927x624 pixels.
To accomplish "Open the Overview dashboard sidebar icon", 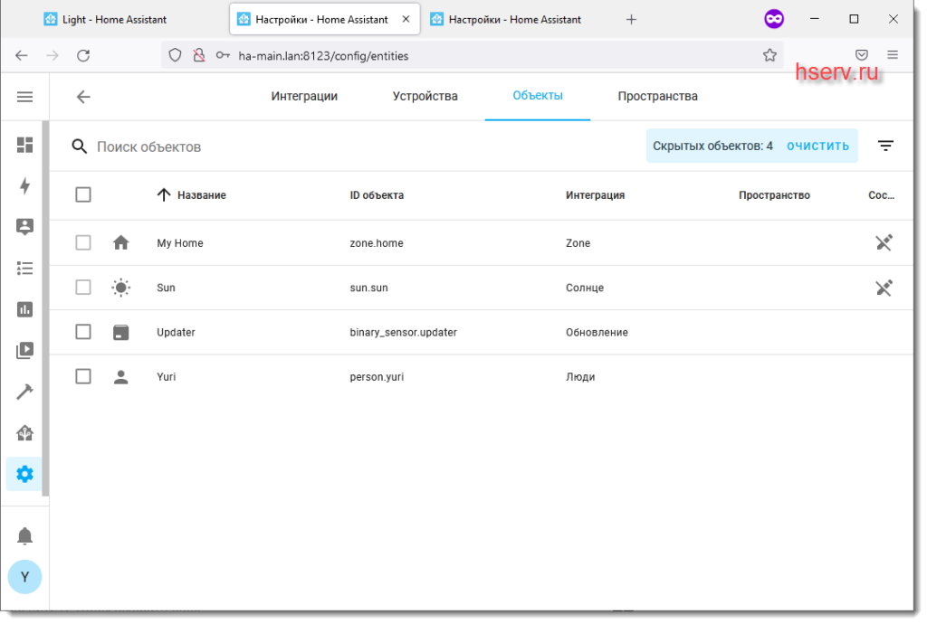I will 25,145.
